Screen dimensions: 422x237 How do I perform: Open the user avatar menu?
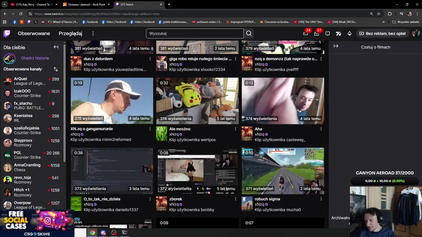tap(415, 34)
